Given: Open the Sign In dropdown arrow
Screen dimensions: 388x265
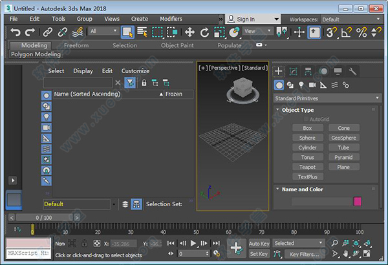Looking at the screenshot, I should (x=276, y=19).
